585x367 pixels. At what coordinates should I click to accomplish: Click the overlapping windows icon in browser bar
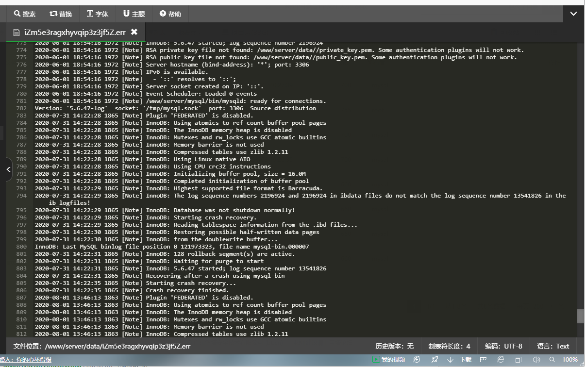pos(518,360)
